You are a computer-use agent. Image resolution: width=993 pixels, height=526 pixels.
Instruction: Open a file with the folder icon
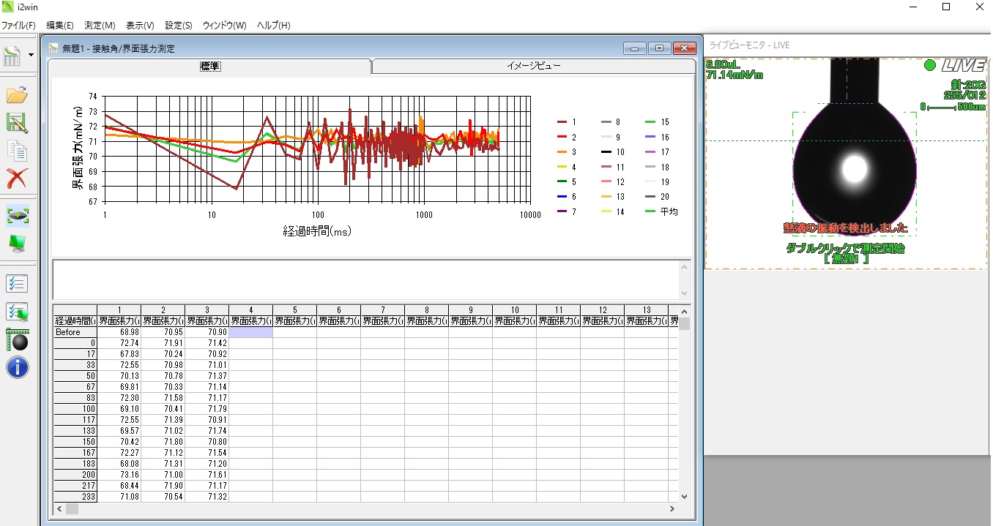(17, 95)
